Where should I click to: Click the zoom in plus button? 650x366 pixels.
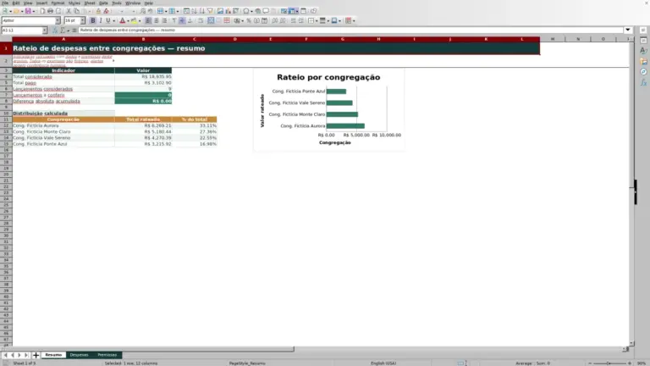coord(630,363)
